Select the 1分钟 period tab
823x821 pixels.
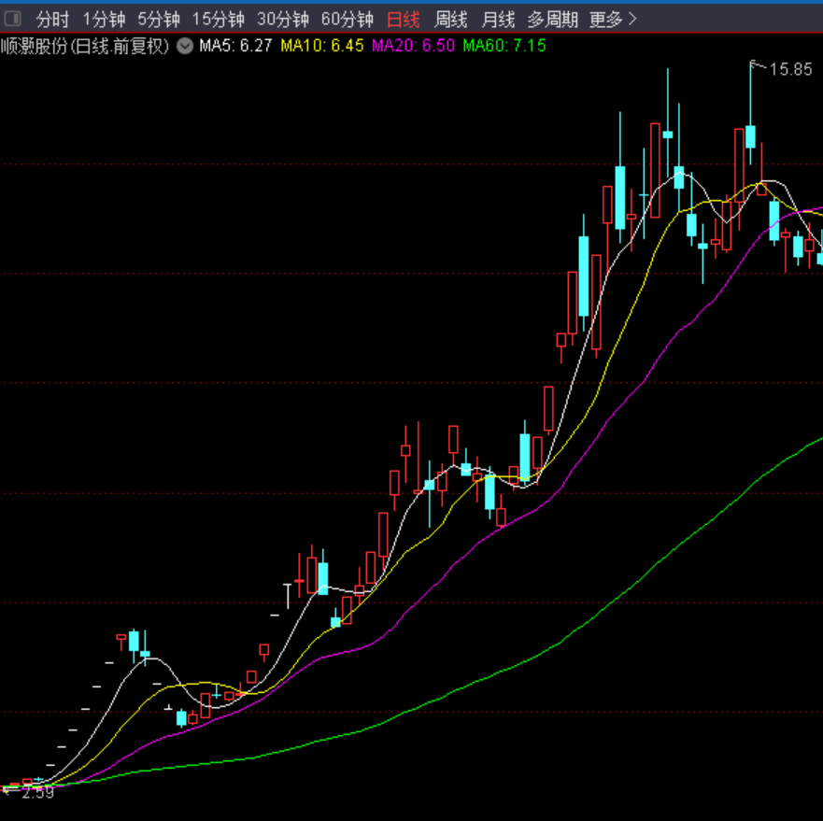[104, 20]
